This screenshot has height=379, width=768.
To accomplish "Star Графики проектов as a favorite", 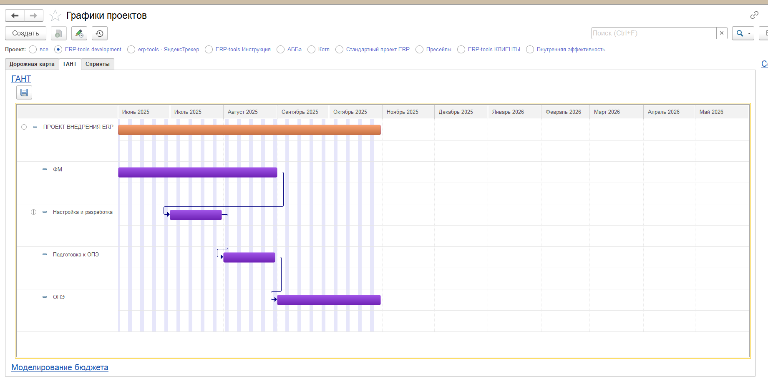I will 55,16.
